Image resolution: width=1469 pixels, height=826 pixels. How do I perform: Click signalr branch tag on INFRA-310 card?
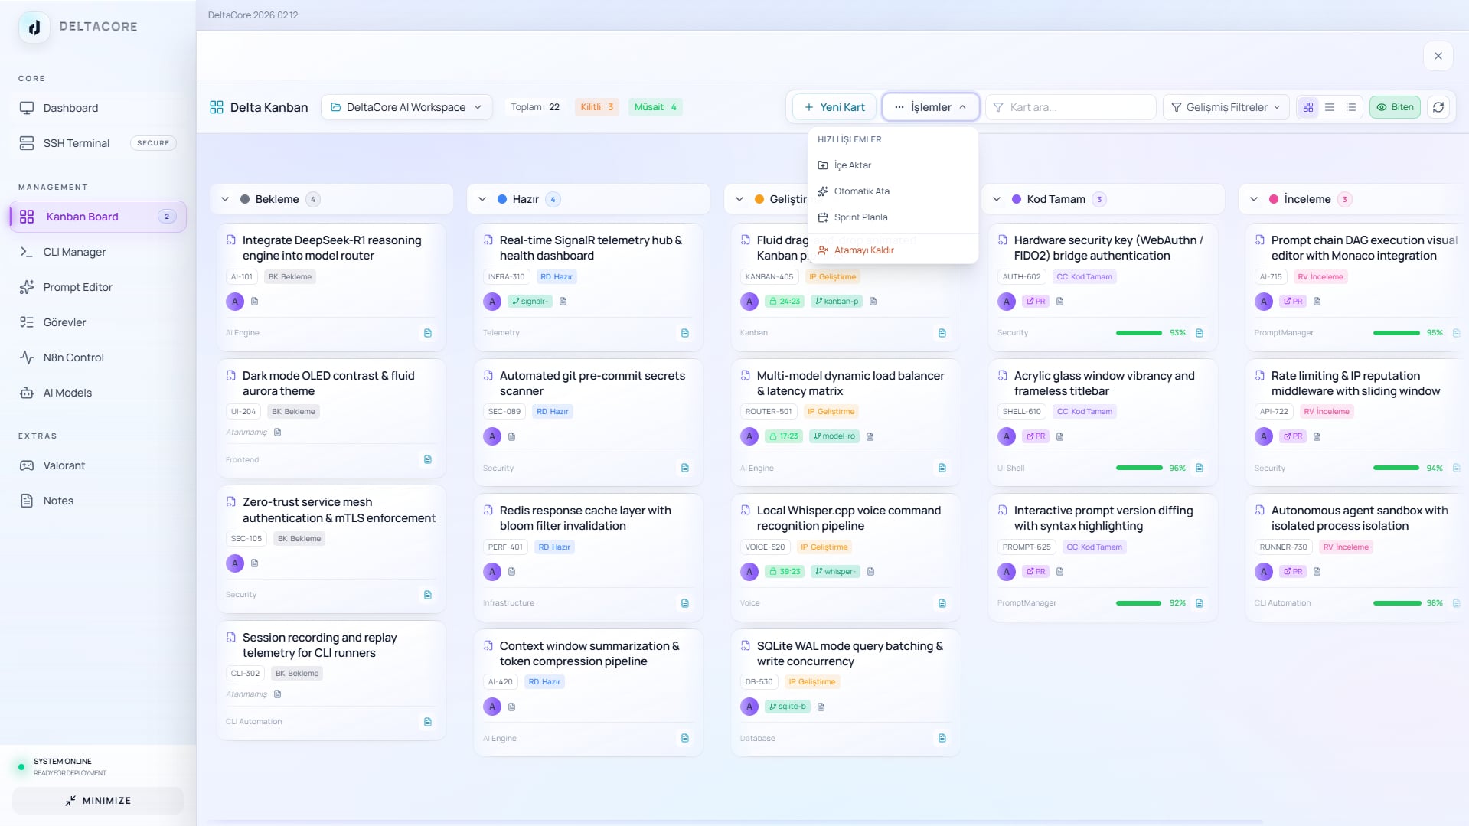530,302
